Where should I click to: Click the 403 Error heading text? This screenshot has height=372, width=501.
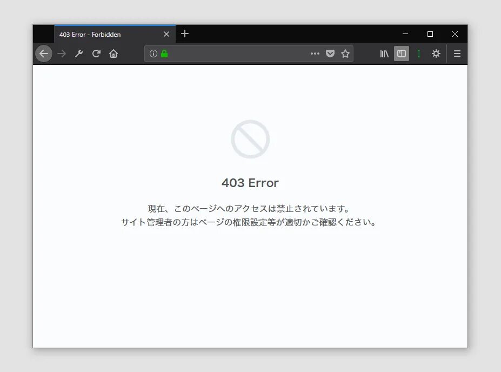click(x=250, y=183)
